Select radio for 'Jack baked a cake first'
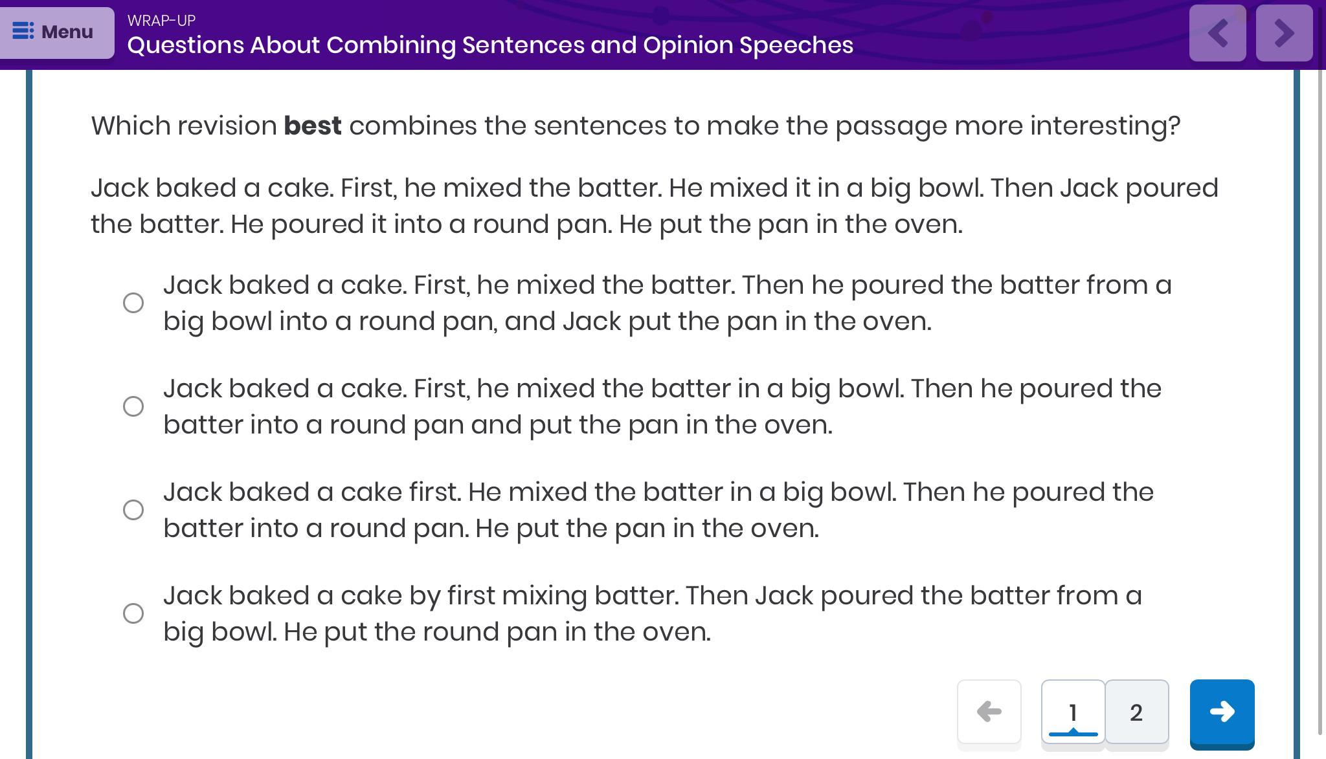Viewport: 1326px width, 759px height. point(133,510)
